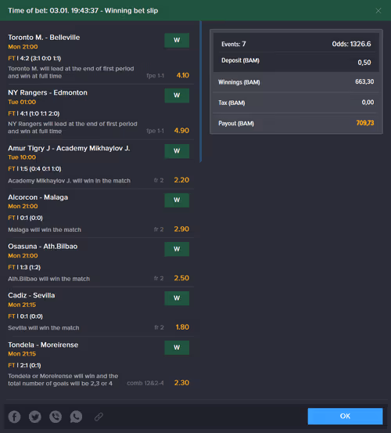391x433 pixels.
Task: Click the blue vertical scrollbar of events list
Action: click(x=200, y=92)
